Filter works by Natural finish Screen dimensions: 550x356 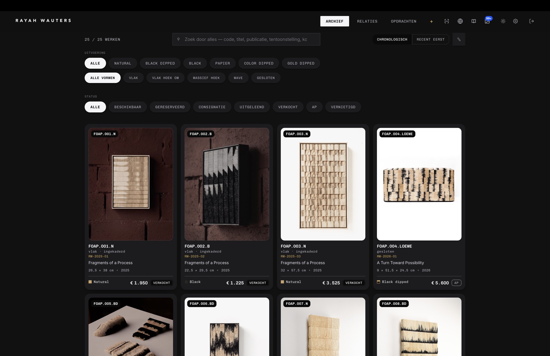click(x=123, y=63)
